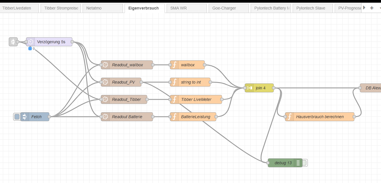Toggle the debug 13 node output button
This screenshot has width=381, height=183.
pos(305,163)
